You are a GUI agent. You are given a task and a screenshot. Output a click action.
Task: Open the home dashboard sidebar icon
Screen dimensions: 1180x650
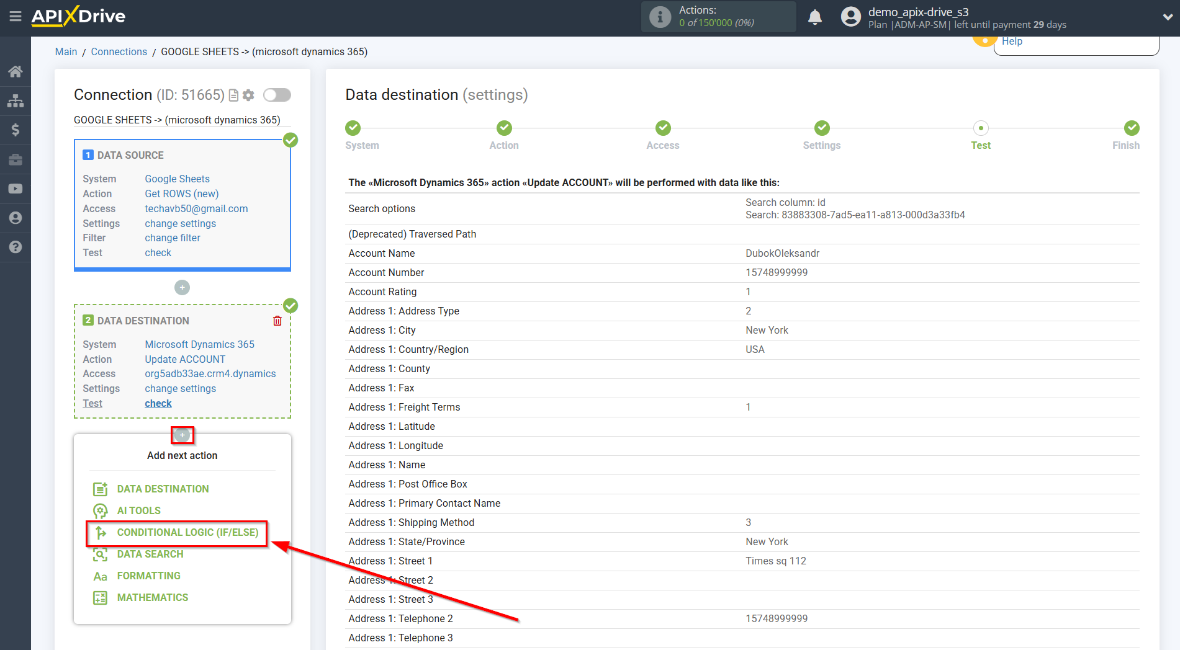click(x=16, y=71)
